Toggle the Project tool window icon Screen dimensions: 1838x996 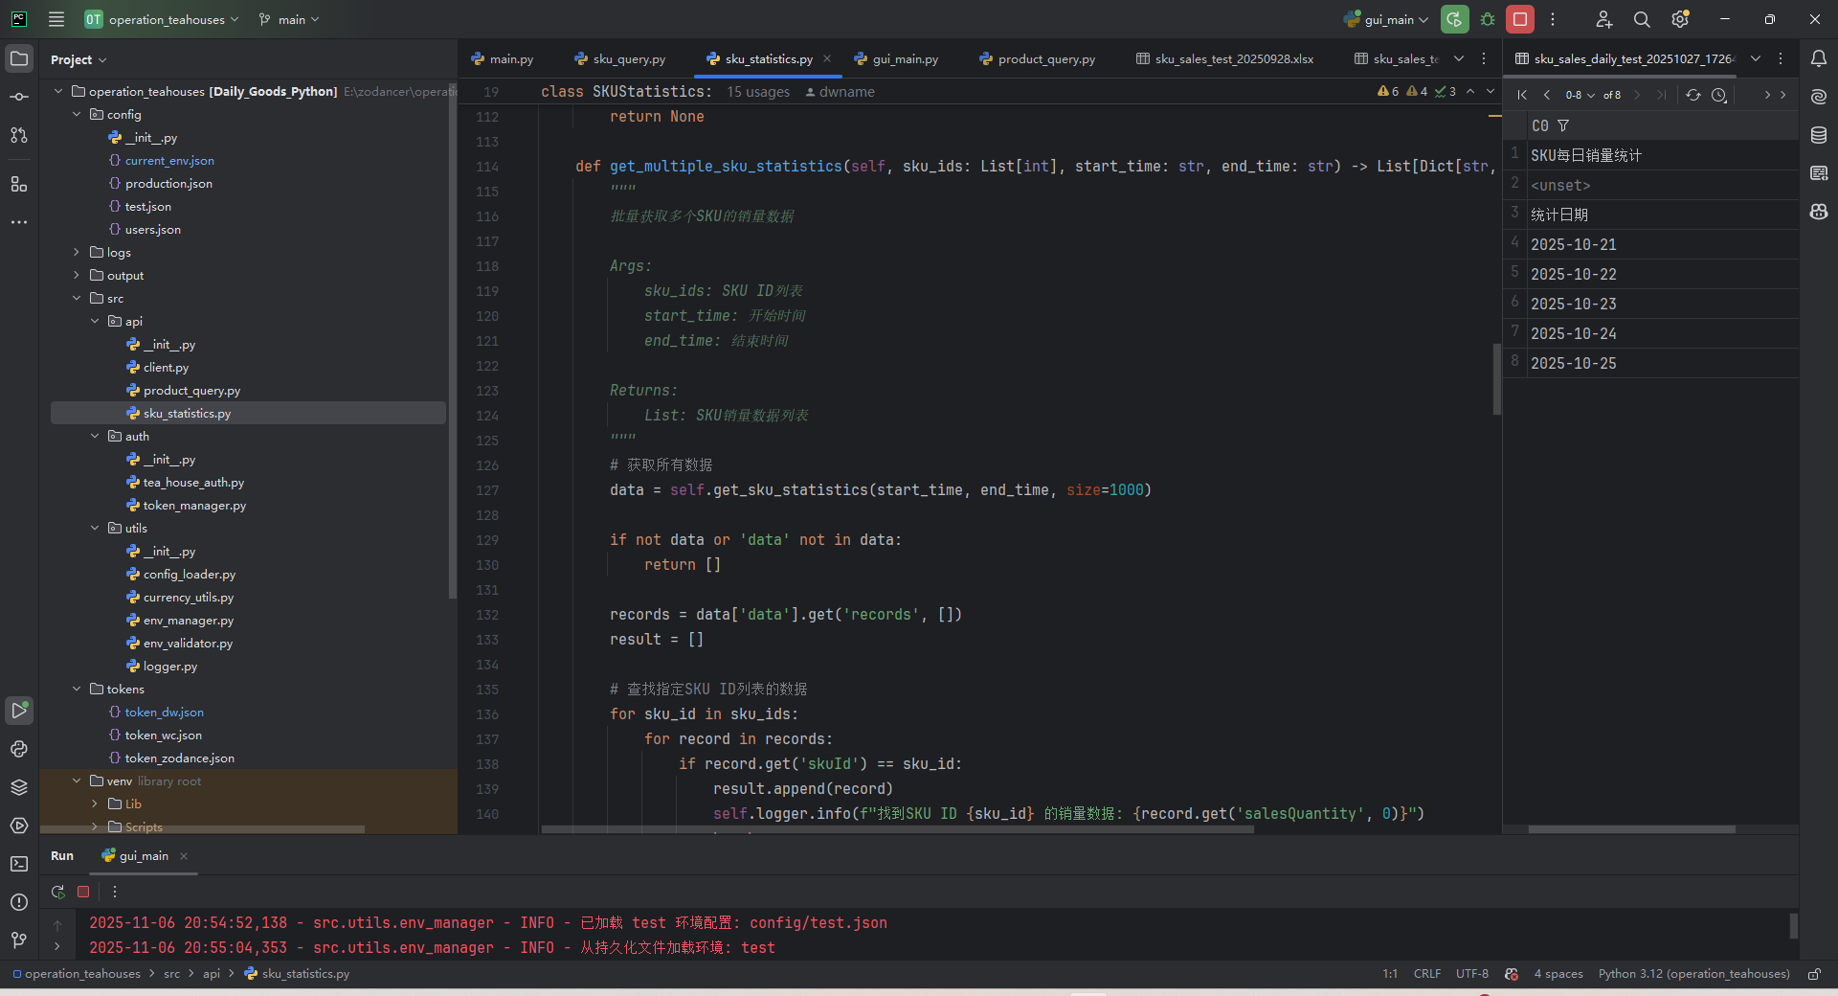19,58
